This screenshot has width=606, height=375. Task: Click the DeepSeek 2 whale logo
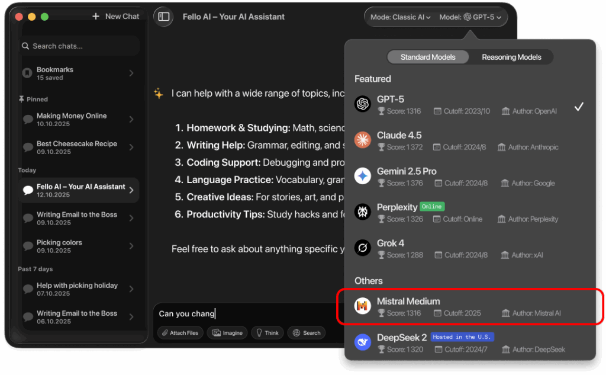point(363,342)
